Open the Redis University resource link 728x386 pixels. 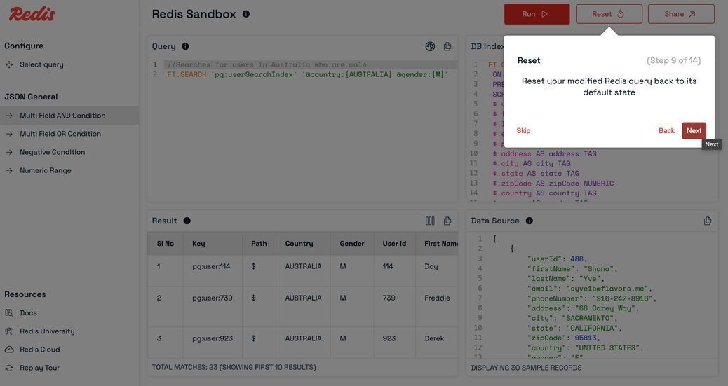(x=47, y=331)
